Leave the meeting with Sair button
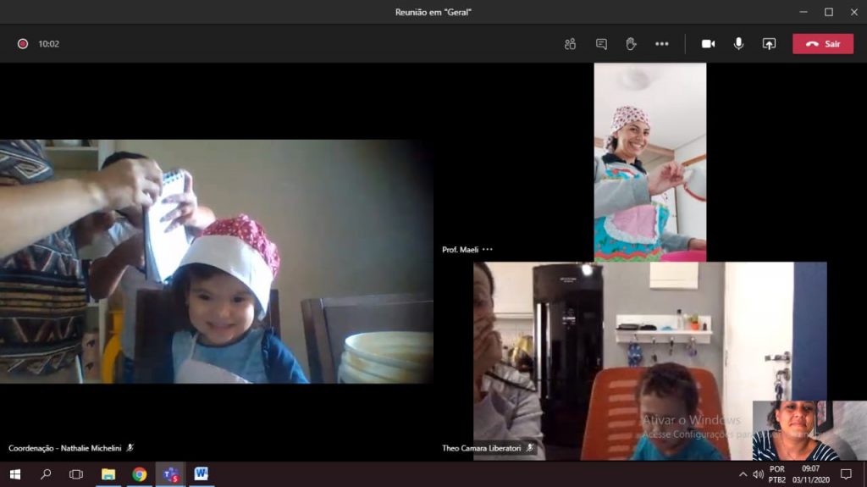This screenshot has height=487, width=867. pos(822,44)
